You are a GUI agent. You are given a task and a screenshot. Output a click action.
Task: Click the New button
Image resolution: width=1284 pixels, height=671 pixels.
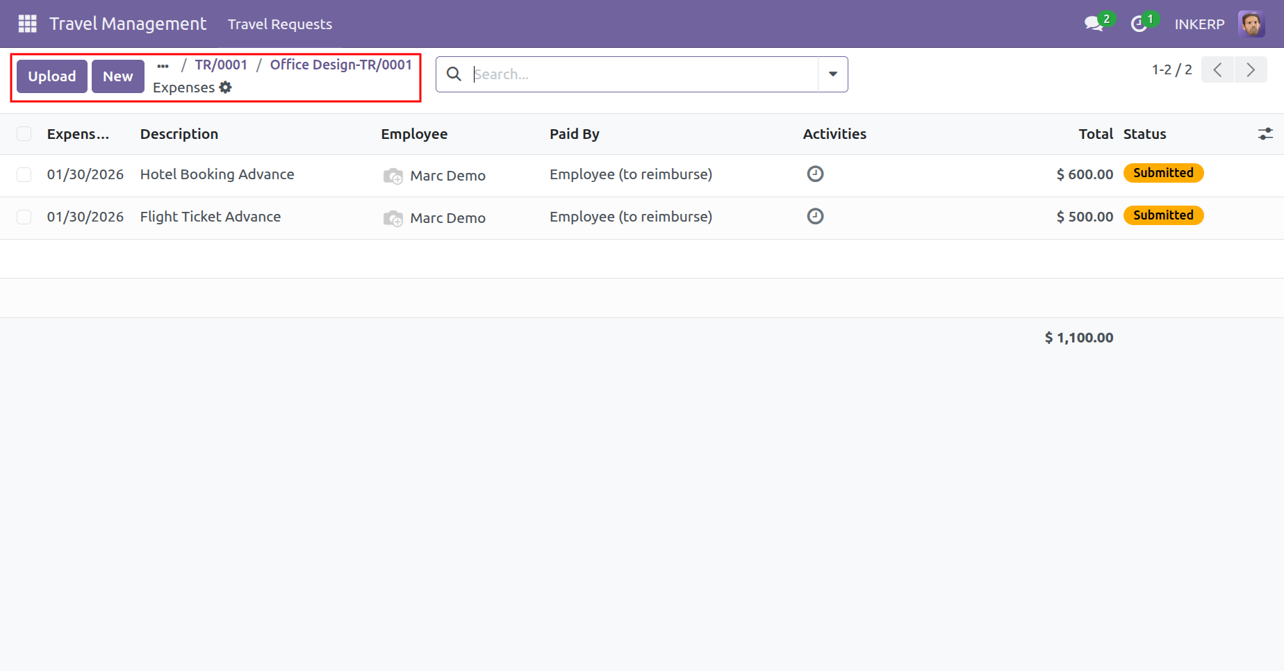[118, 76]
